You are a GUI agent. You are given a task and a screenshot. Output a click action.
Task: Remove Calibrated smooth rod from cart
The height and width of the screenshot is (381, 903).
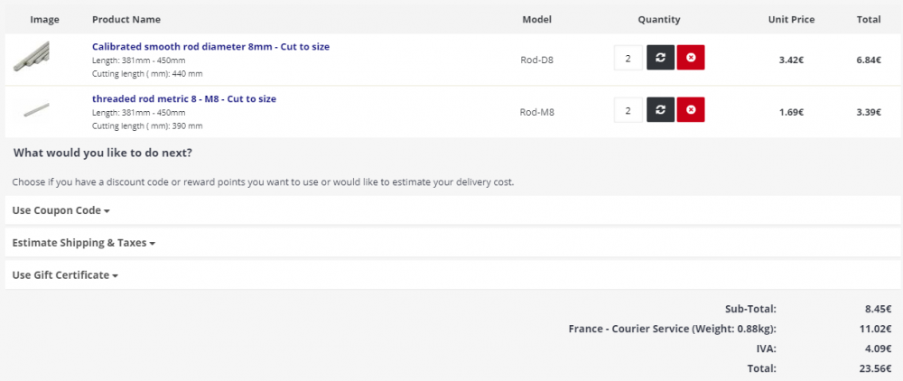[691, 59]
